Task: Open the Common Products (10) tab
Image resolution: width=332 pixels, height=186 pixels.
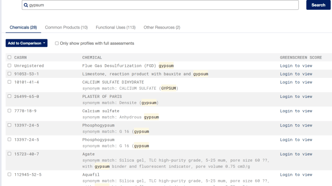Action: pos(66,28)
